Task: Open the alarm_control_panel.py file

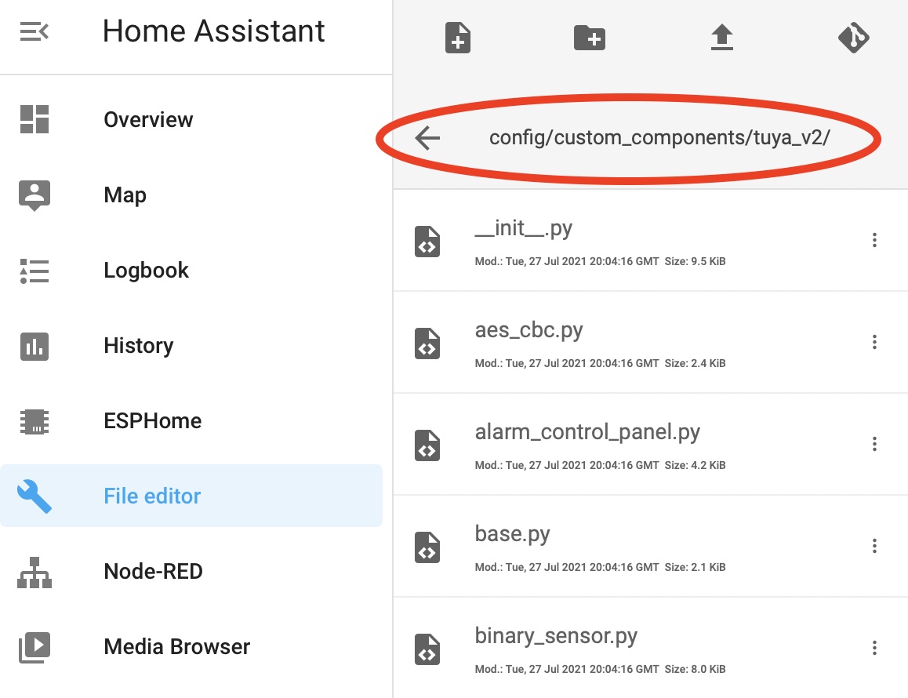Action: coord(650,444)
